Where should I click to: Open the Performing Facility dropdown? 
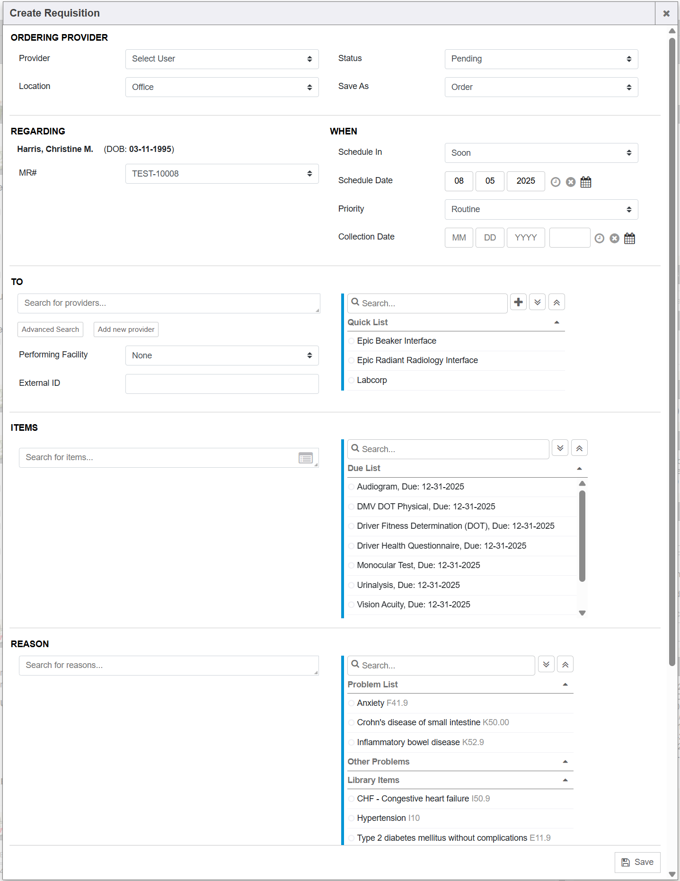[221, 356]
